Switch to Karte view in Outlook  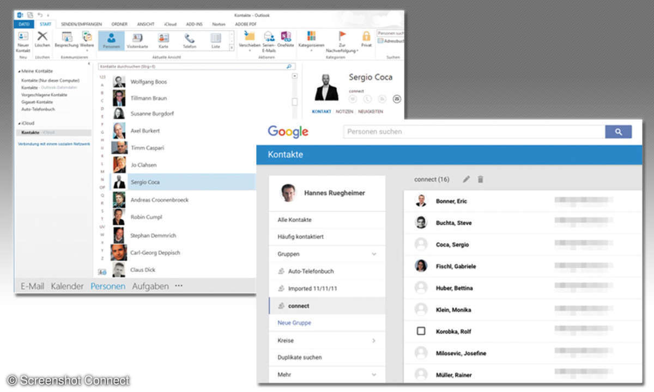[163, 38]
